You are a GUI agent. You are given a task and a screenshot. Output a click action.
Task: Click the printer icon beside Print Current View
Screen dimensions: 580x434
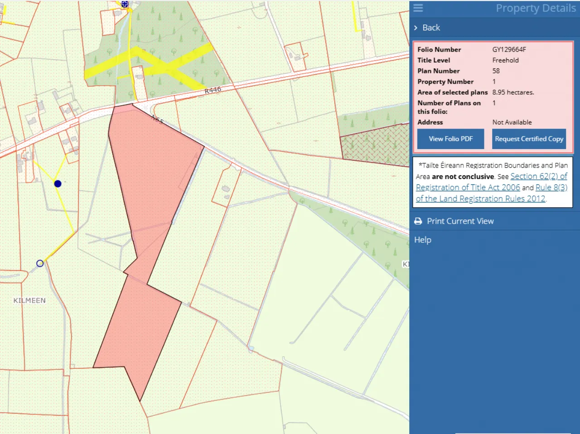coord(418,221)
